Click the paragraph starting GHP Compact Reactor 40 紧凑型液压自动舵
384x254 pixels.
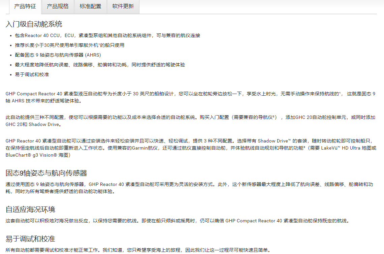[x=190, y=97]
